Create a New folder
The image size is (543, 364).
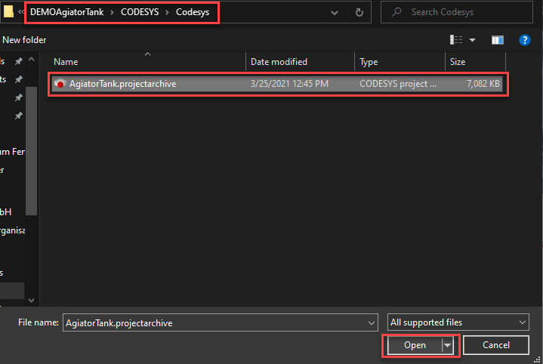pyautogui.click(x=24, y=40)
